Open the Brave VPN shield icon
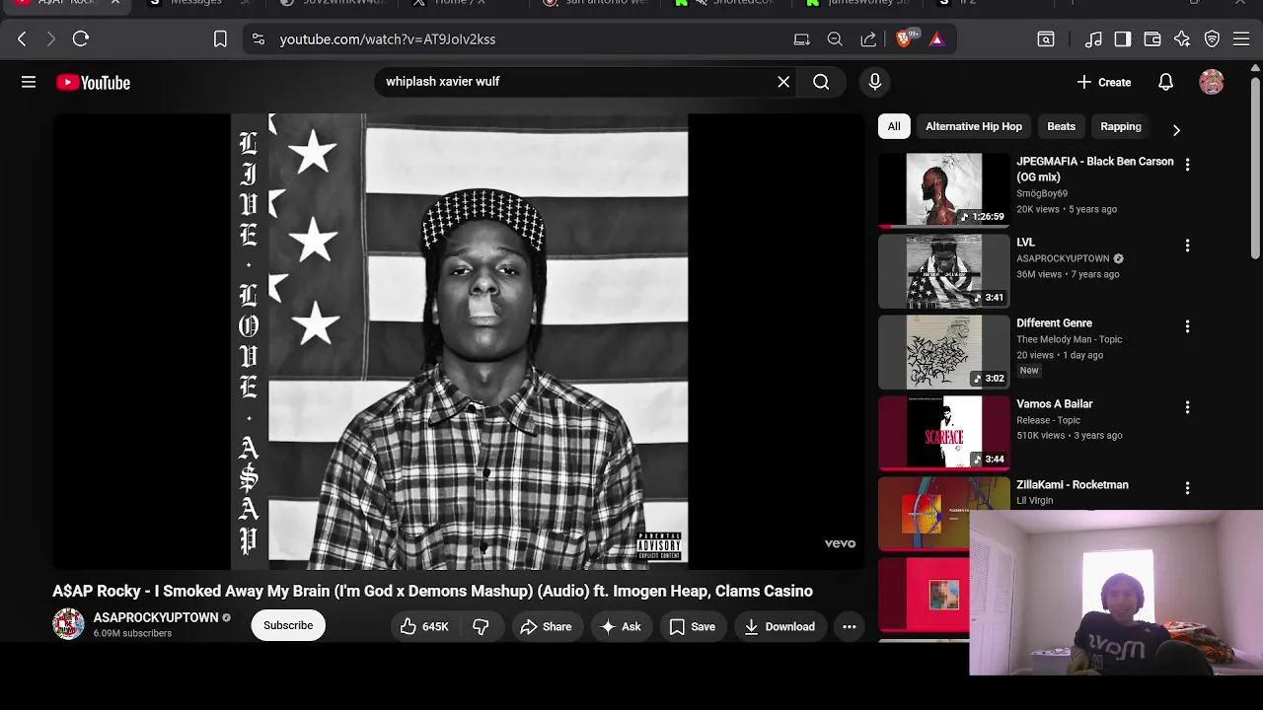 (1212, 39)
